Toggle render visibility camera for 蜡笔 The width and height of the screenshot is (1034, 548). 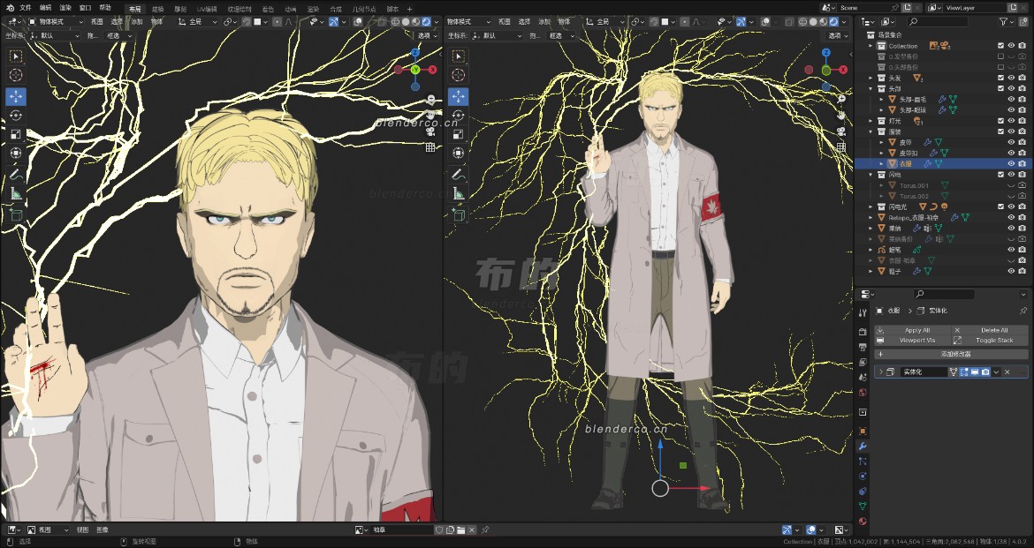tap(1022, 250)
